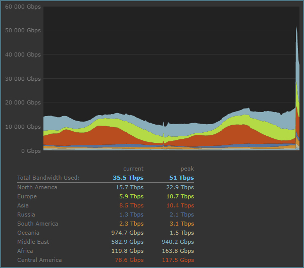Click the 35.5 Tbps current total value

tap(128, 178)
